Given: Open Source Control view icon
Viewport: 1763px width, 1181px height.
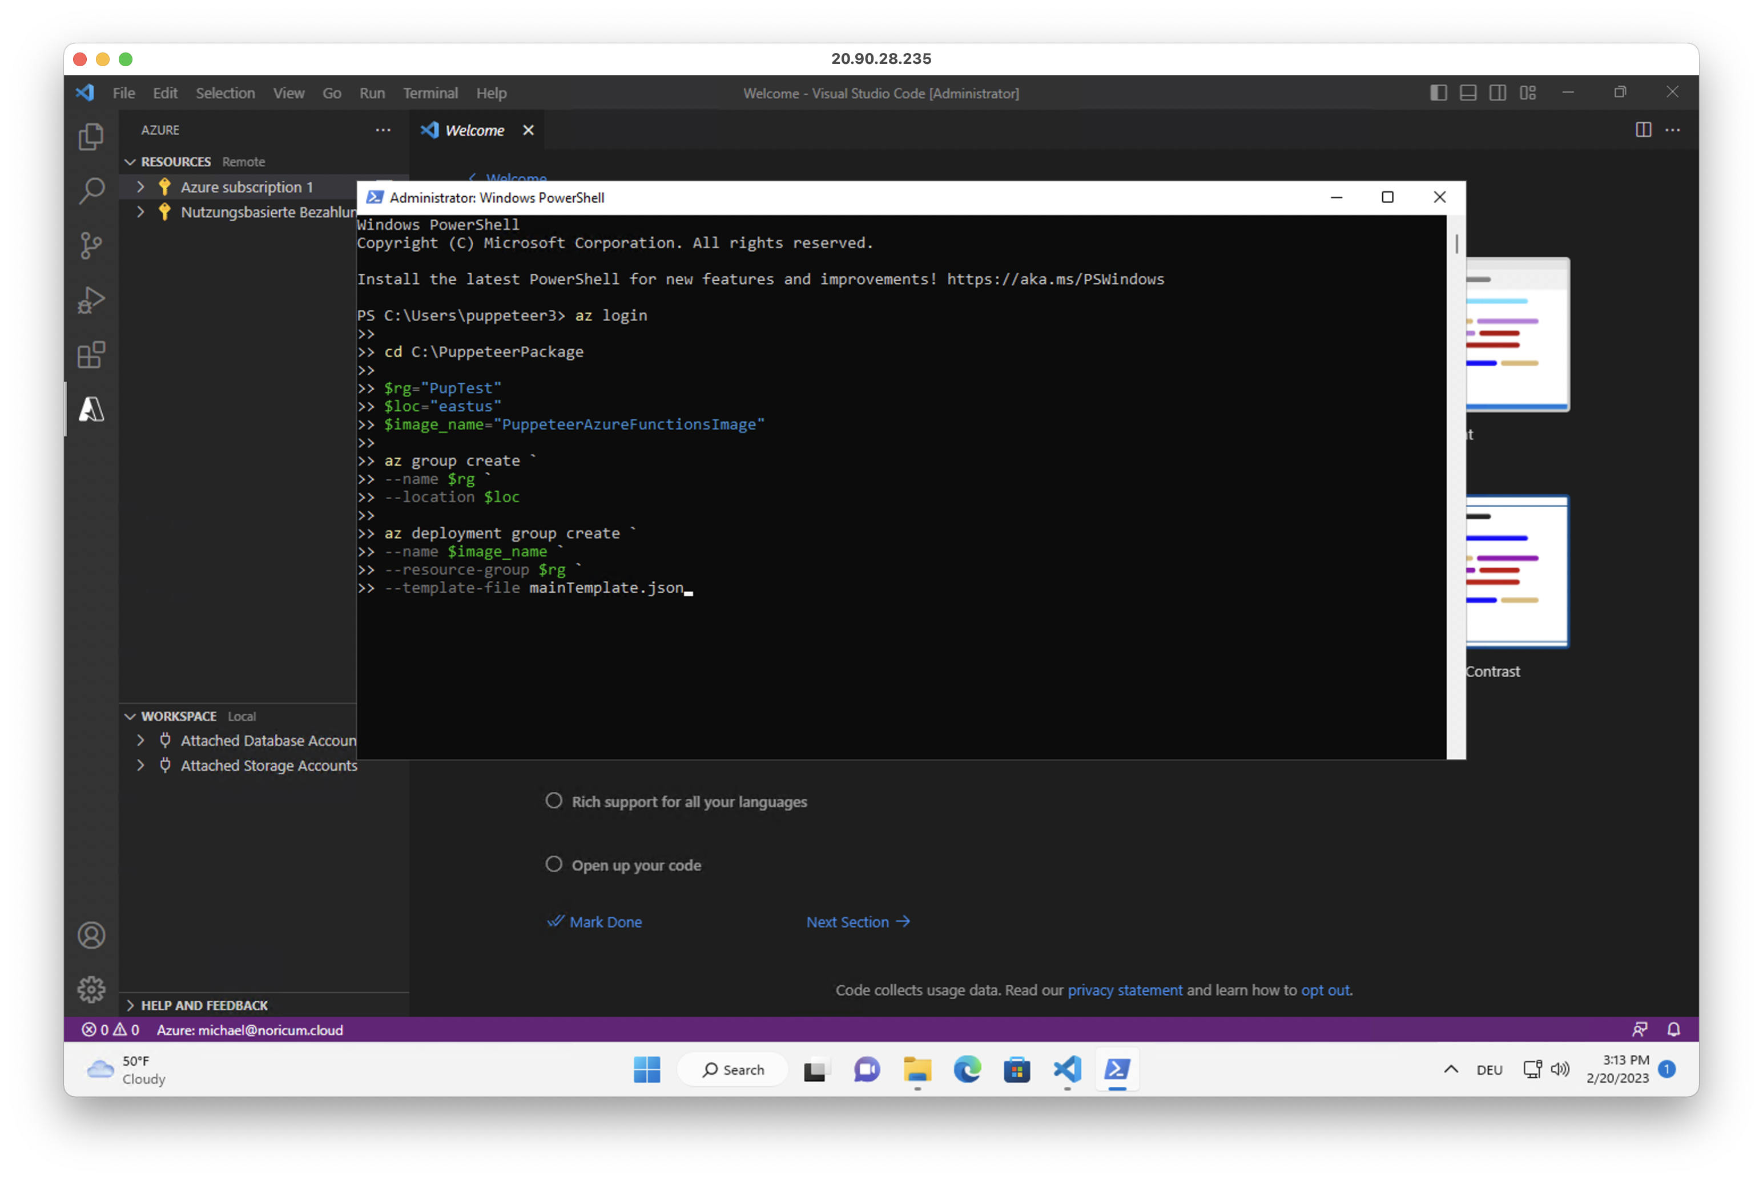Looking at the screenshot, I should coord(91,245).
